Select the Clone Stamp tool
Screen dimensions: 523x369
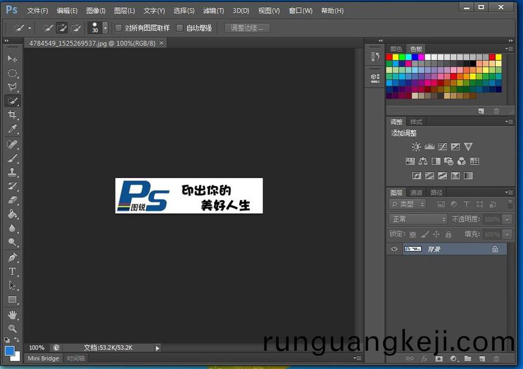click(12, 172)
